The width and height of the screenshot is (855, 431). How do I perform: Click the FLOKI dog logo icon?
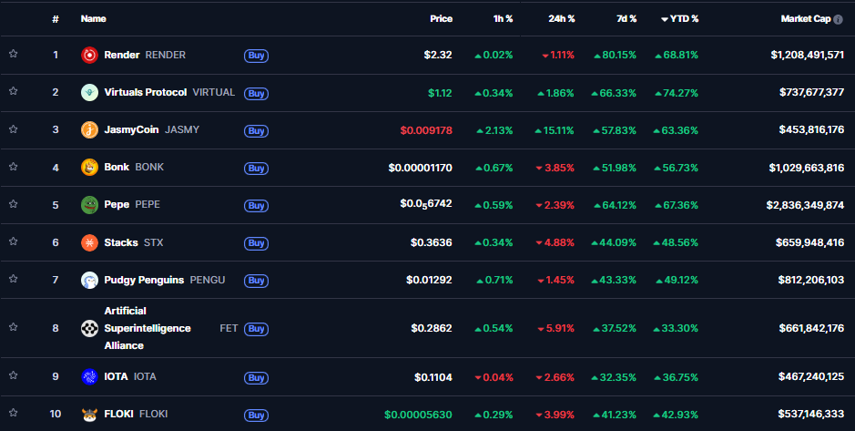pos(89,414)
